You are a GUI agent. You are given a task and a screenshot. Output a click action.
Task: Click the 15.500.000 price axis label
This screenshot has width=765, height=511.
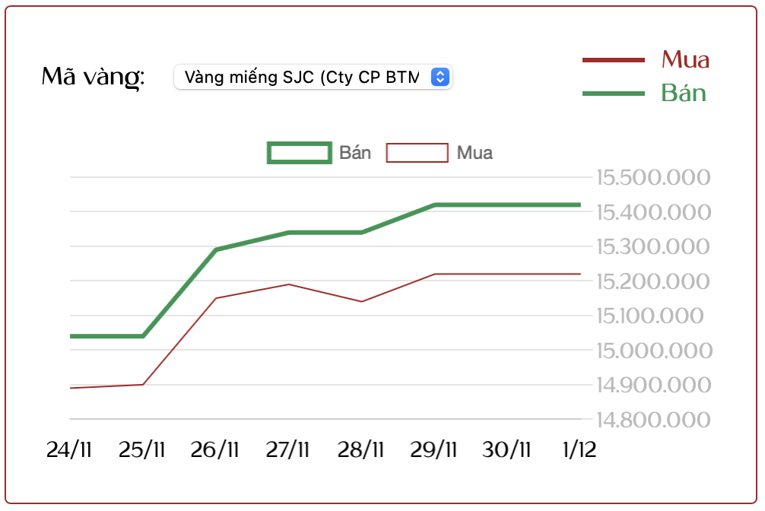tap(651, 178)
